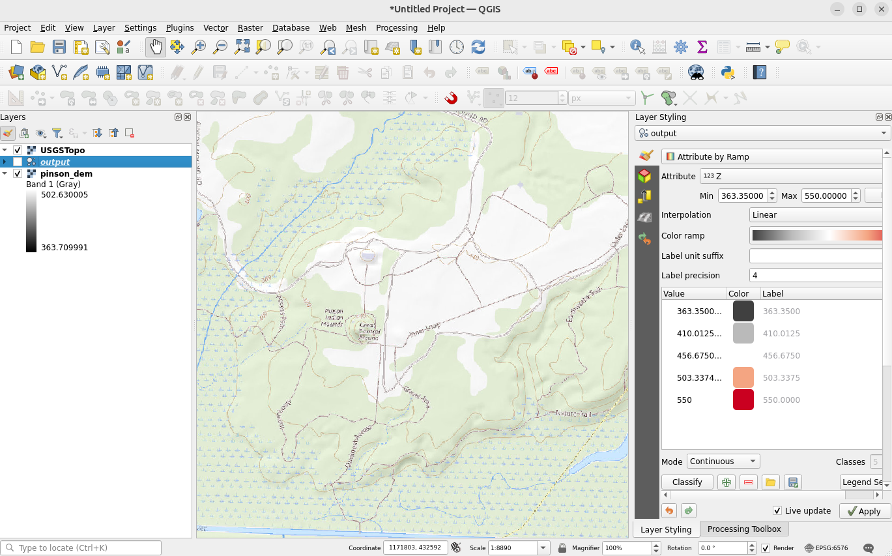Uncheck the Live update checkbox

coord(777,511)
